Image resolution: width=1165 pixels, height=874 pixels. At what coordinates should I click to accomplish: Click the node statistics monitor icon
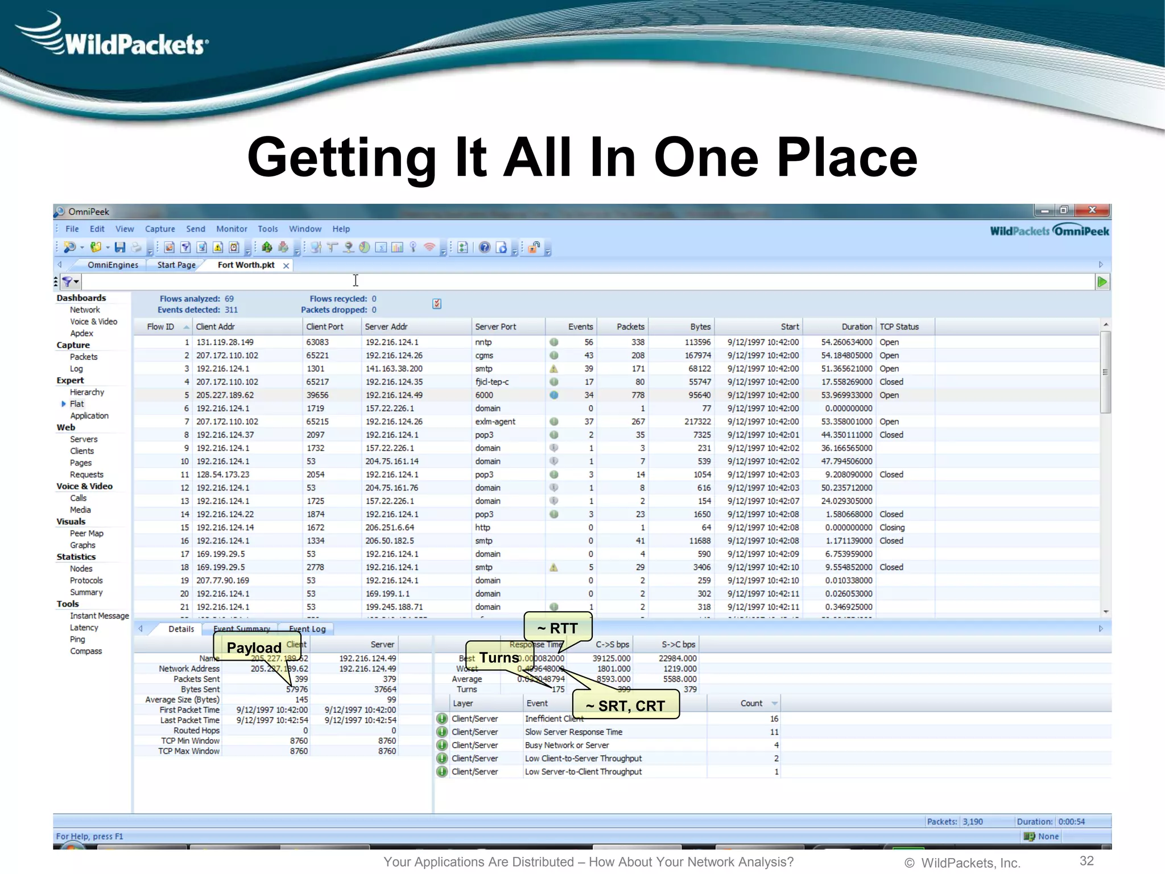coord(316,247)
